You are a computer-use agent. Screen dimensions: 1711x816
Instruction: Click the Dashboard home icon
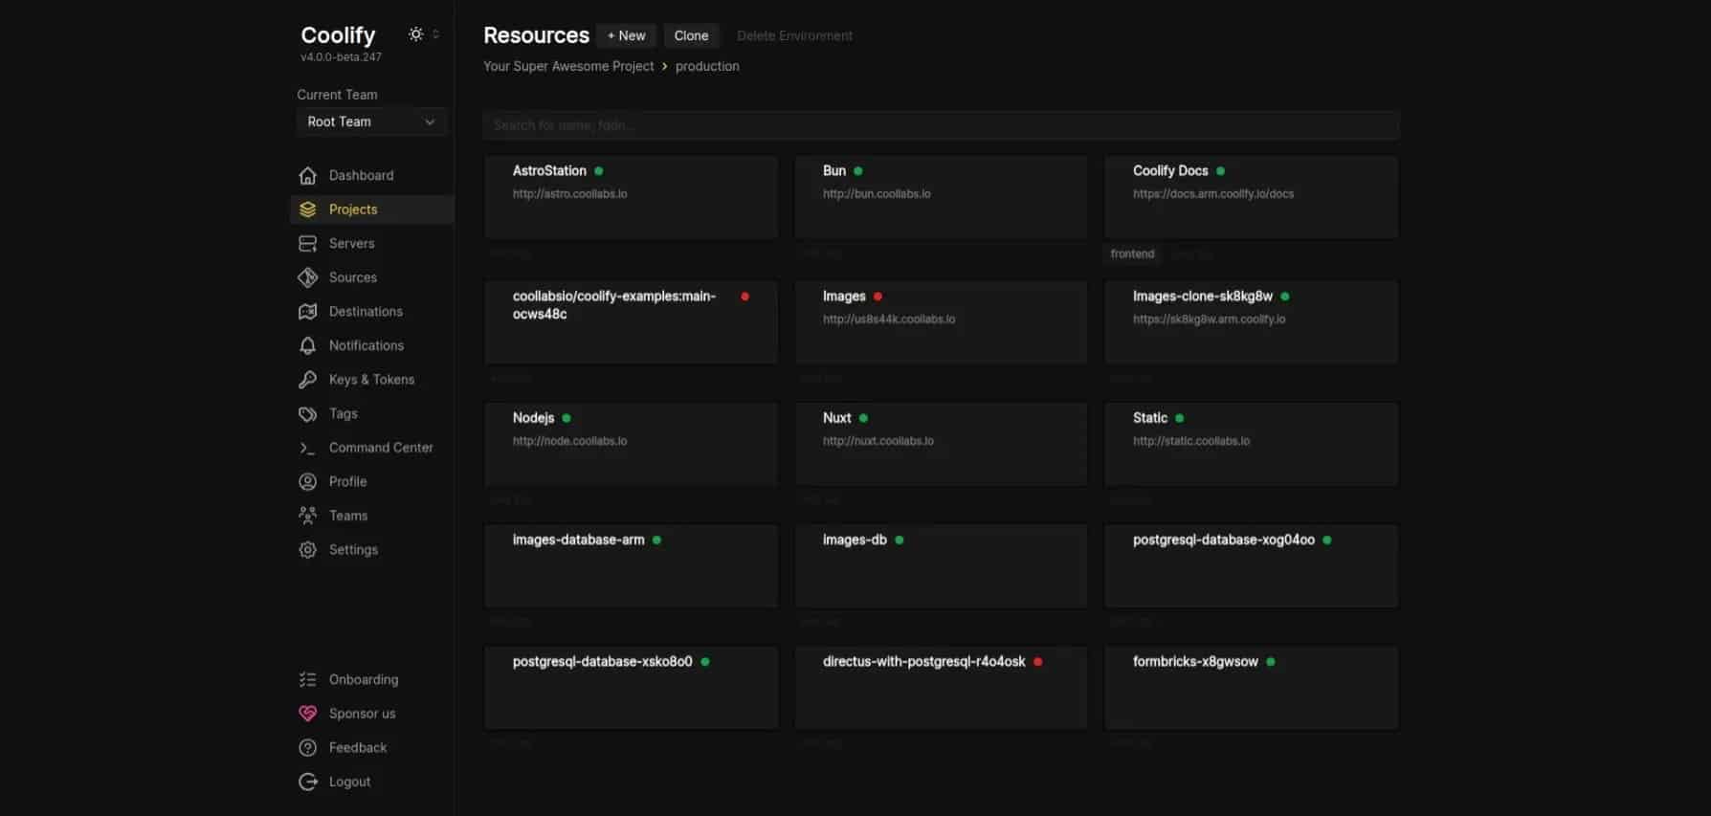[307, 176]
